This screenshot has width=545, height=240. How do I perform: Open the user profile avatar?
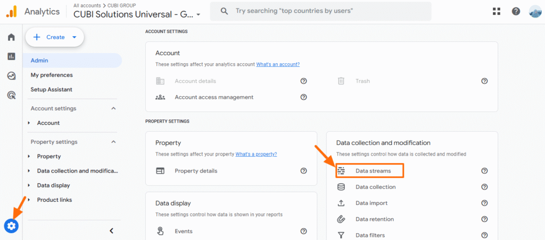(535, 12)
